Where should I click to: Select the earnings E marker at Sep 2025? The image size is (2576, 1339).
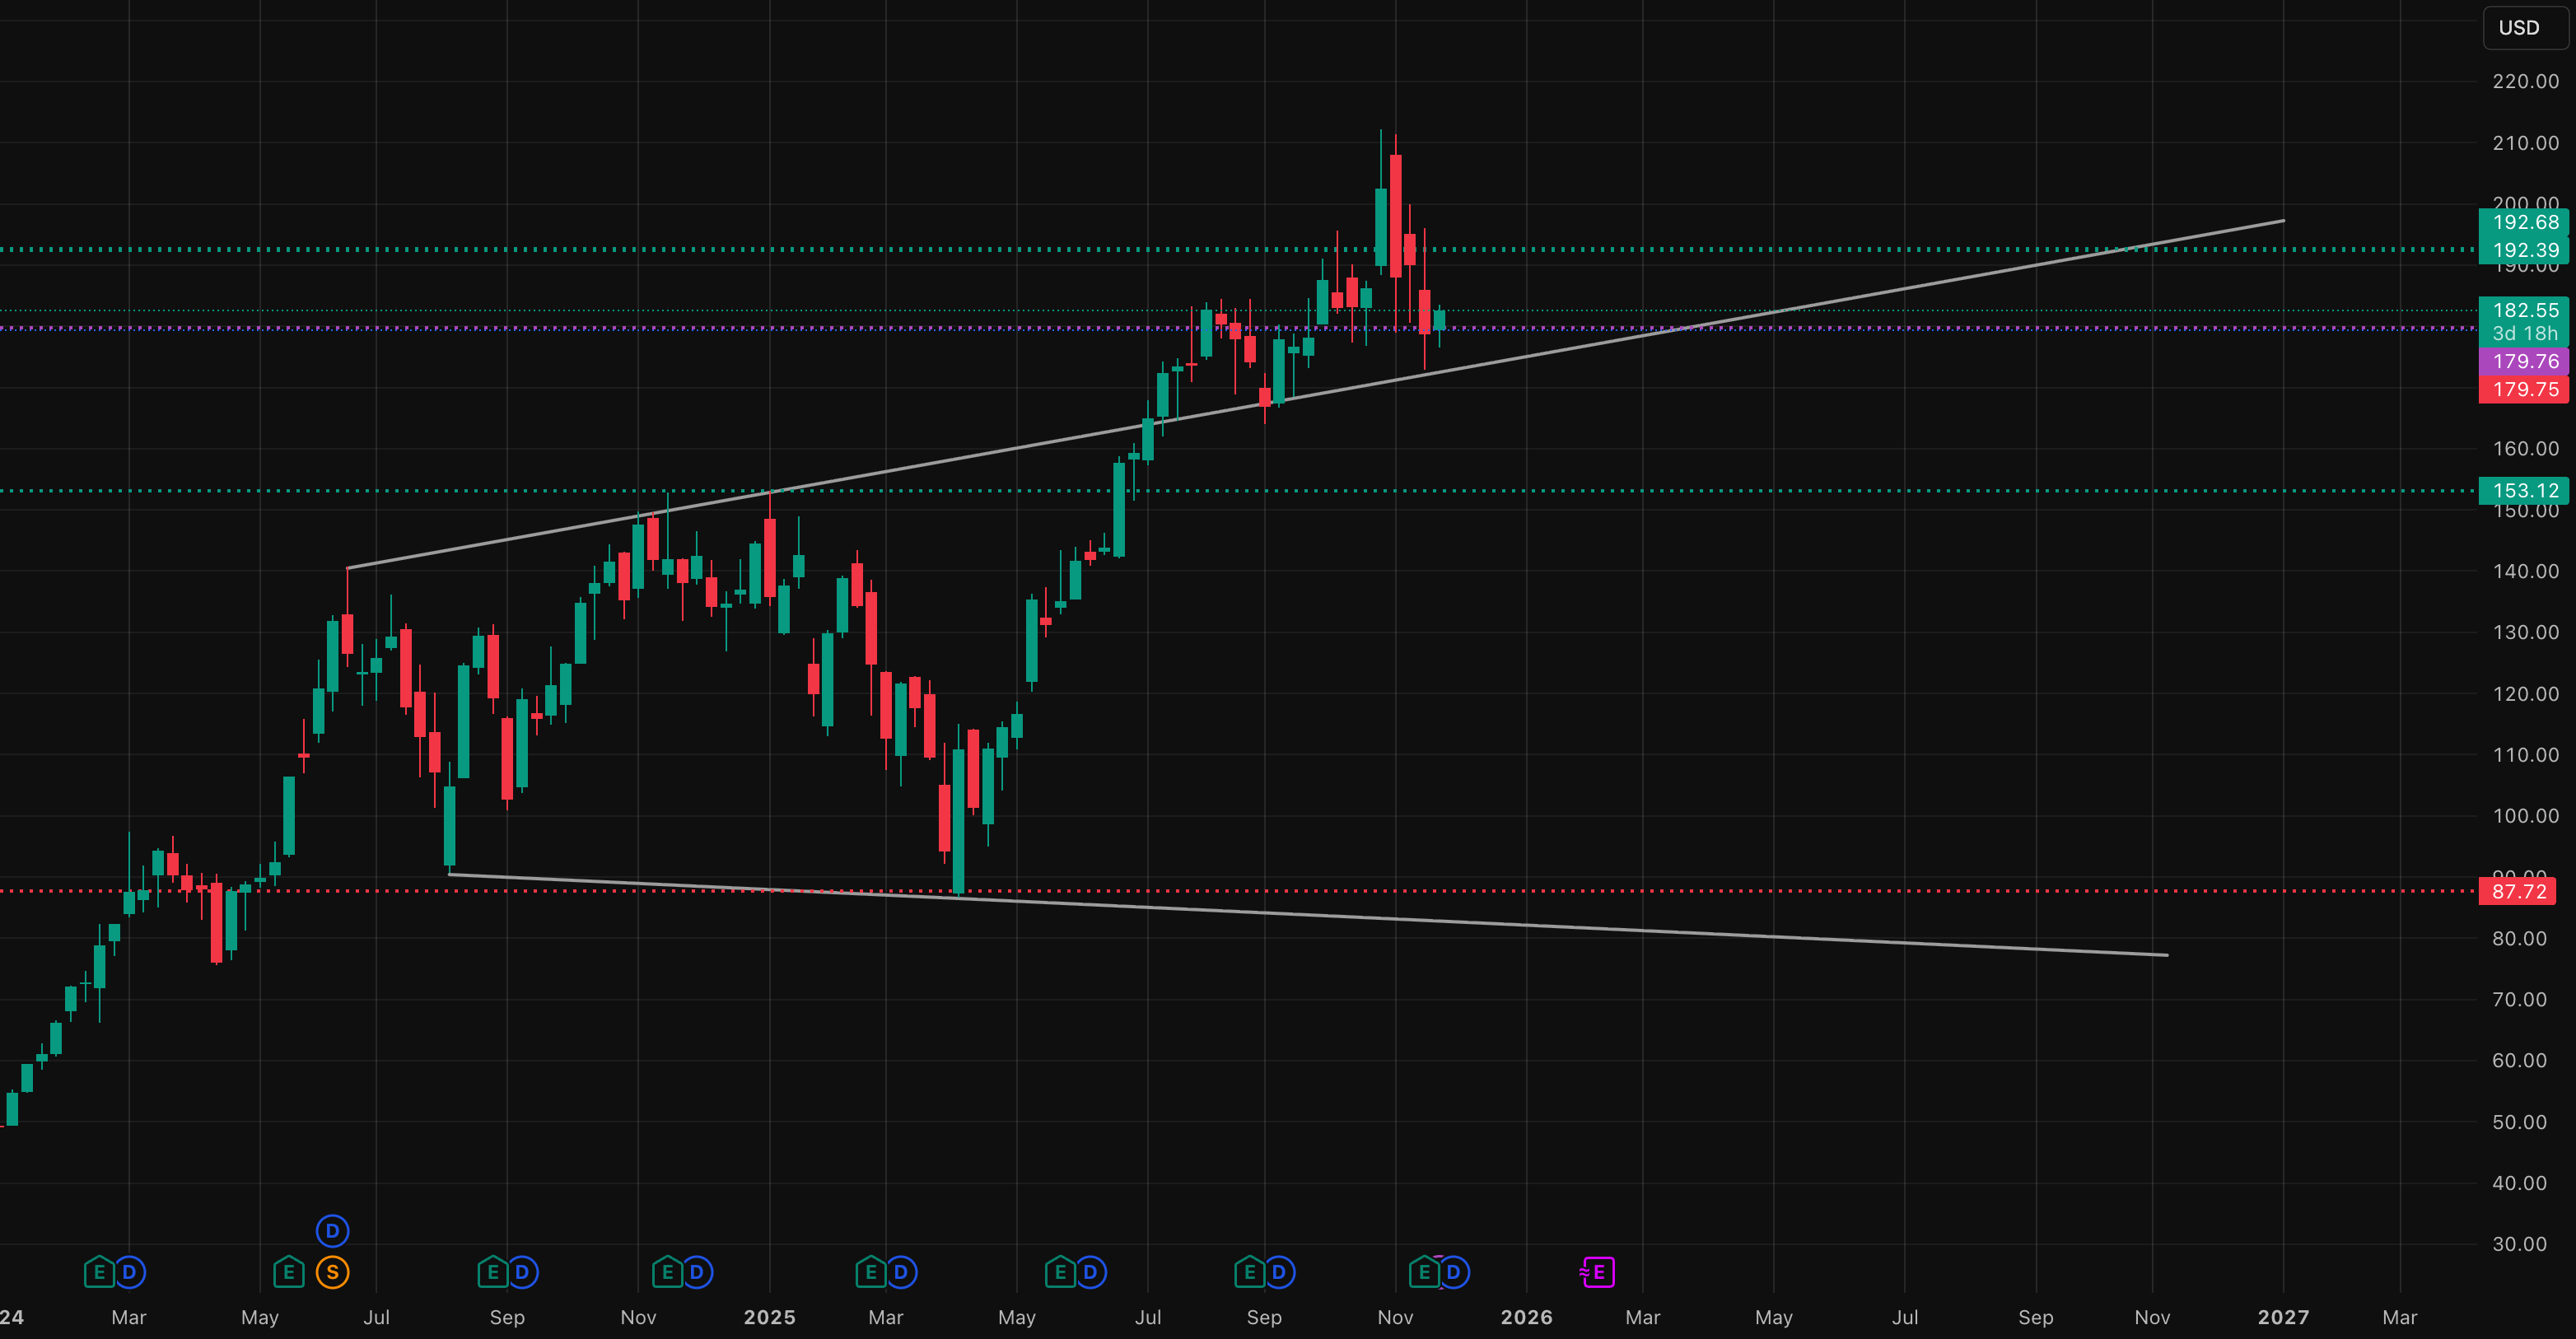(x=1249, y=1272)
